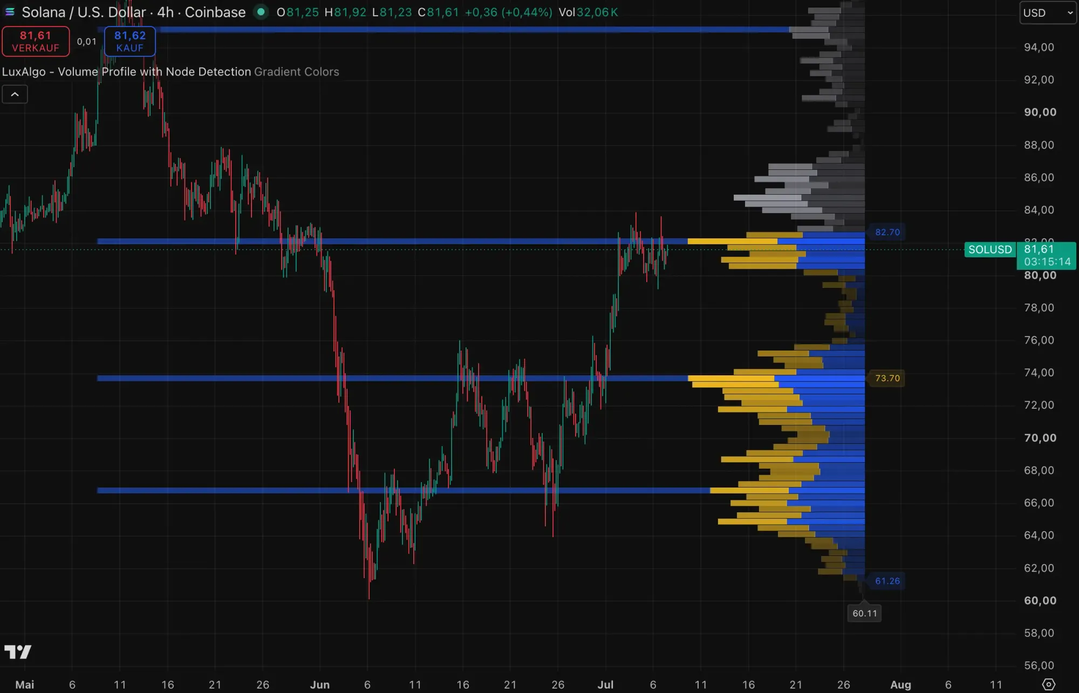Click the current price 81,61 countdown label
The height and width of the screenshot is (693, 1079).
coord(1047,256)
